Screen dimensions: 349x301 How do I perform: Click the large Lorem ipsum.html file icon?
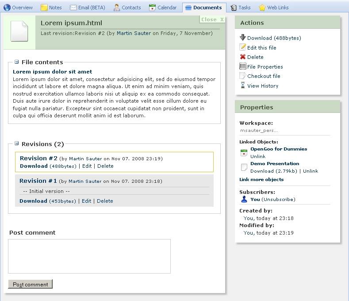19,32
